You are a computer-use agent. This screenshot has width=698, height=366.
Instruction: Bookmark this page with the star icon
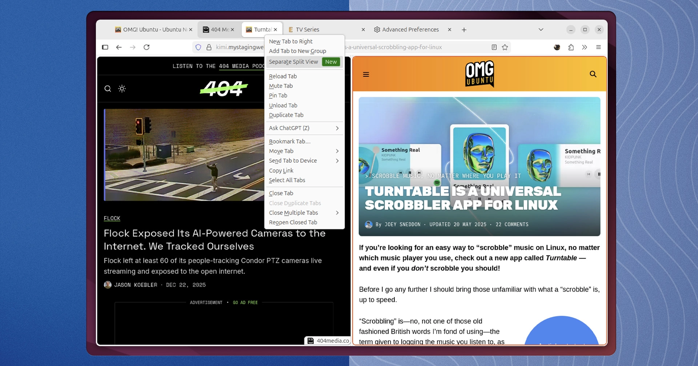tap(505, 47)
